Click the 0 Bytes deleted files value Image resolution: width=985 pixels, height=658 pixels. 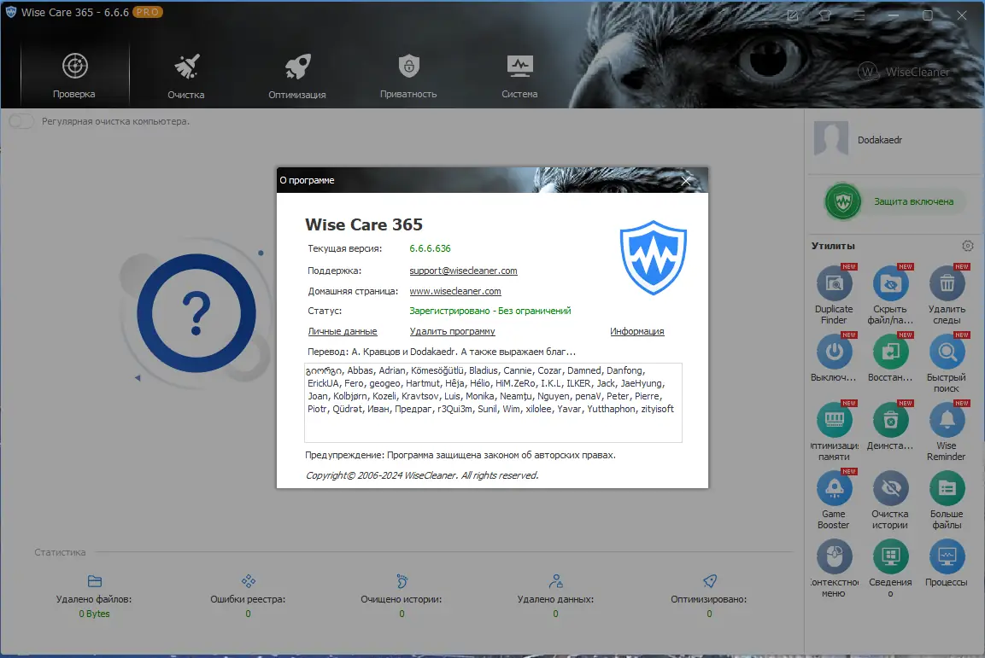(94, 614)
